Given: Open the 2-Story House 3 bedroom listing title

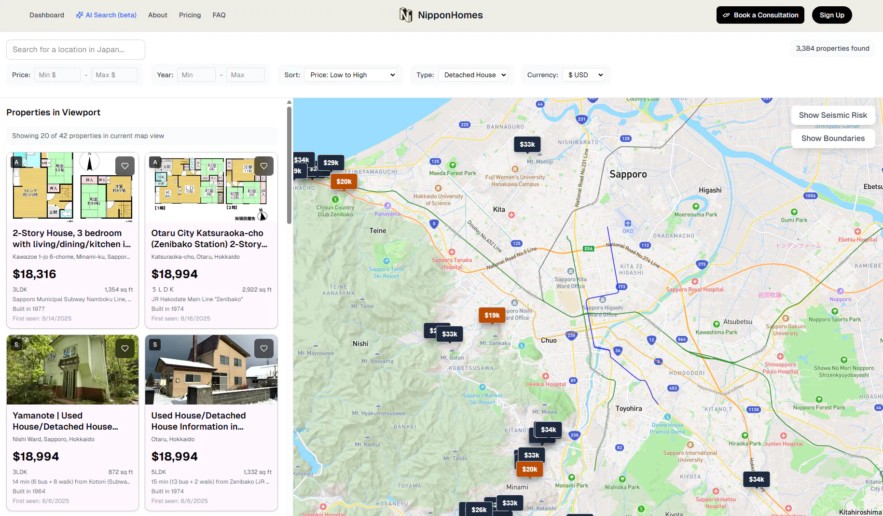Looking at the screenshot, I should [71, 238].
